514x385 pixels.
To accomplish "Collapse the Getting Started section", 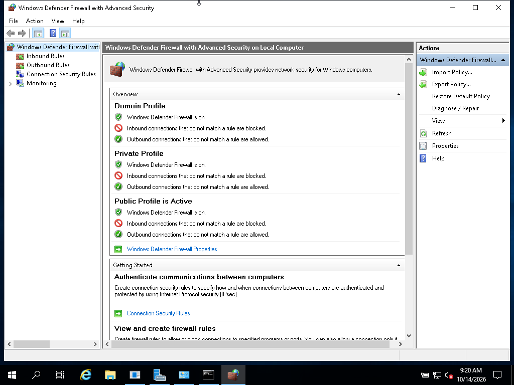I will coord(399,265).
